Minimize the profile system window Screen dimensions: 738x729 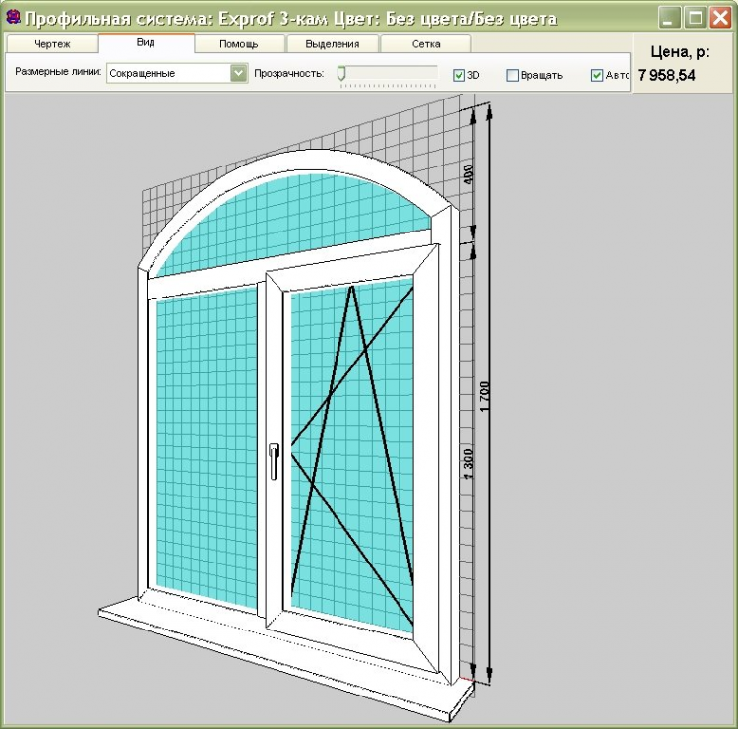669,18
